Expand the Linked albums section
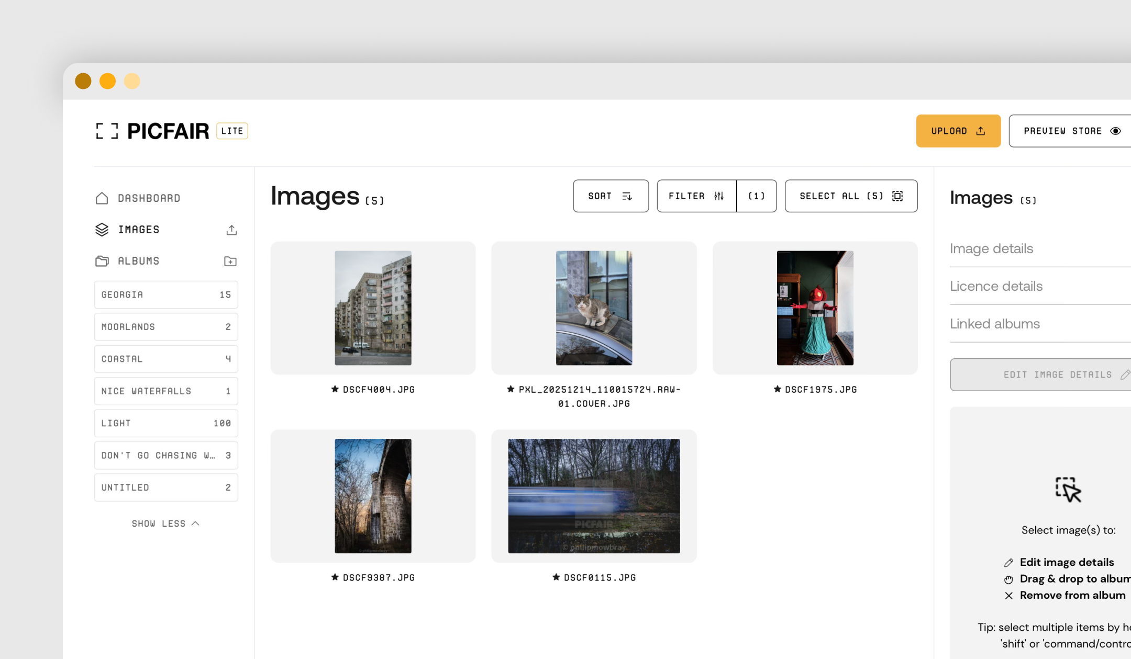This screenshot has width=1131, height=659. (995, 324)
